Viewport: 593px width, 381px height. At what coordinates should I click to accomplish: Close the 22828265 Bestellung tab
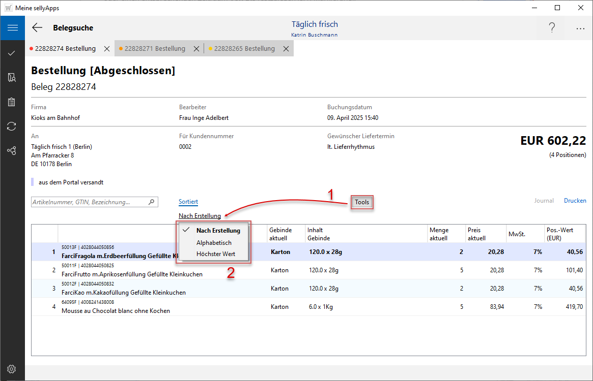coord(286,49)
